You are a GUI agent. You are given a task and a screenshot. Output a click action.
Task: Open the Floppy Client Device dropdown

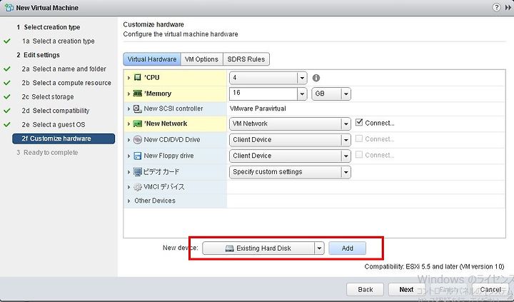(346, 156)
